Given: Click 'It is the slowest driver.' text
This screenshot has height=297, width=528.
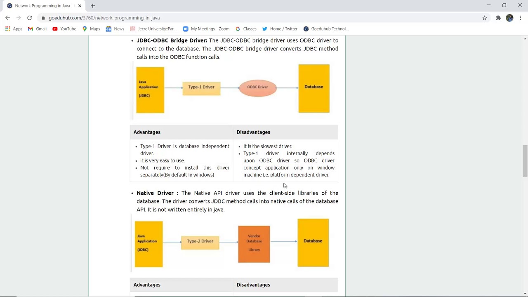Looking at the screenshot, I should [268, 146].
